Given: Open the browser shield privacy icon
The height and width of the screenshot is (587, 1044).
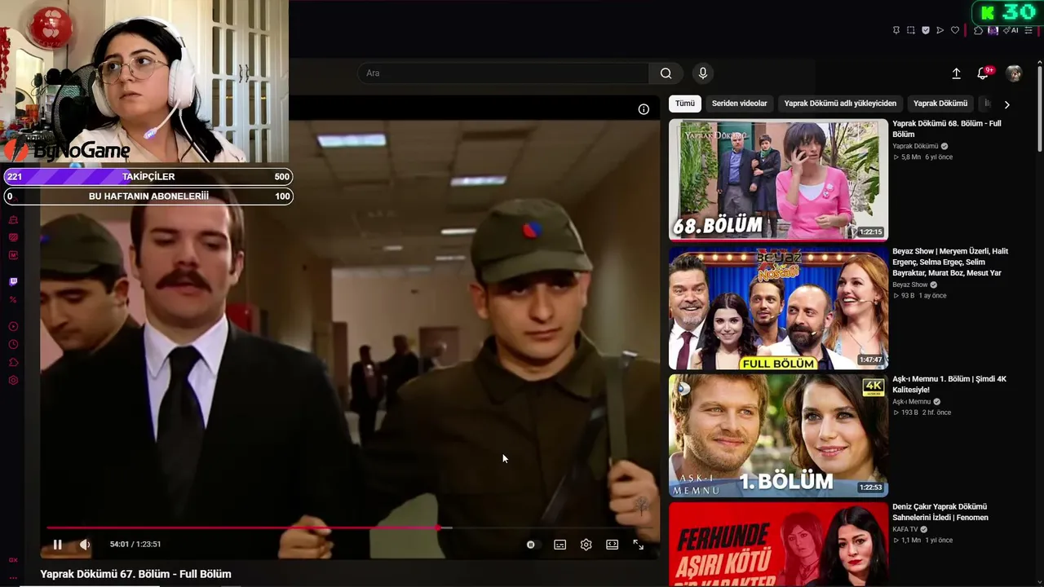Looking at the screenshot, I should tap(925, 30).
